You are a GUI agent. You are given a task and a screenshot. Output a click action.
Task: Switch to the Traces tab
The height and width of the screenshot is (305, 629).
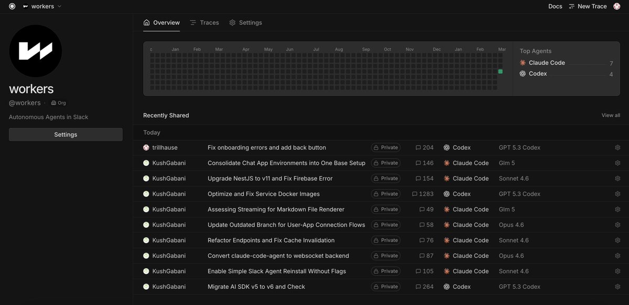[x=204, y=22]
